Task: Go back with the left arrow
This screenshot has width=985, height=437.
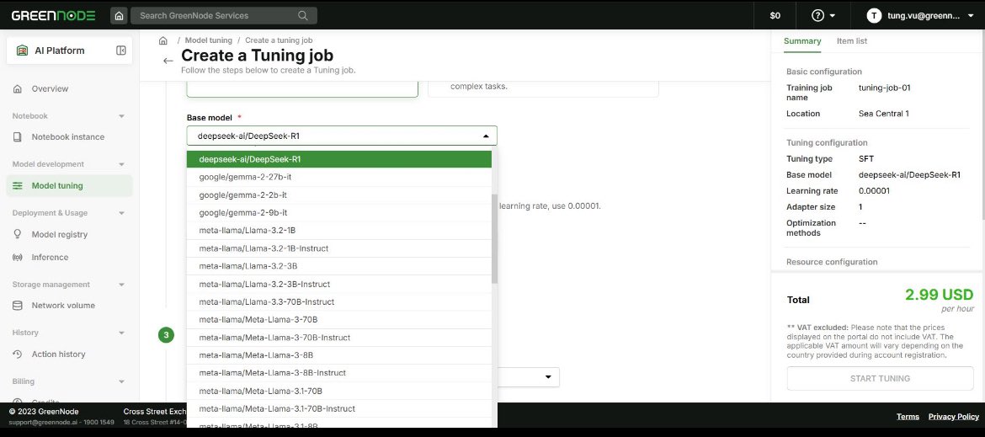Action: click(168, 61)
